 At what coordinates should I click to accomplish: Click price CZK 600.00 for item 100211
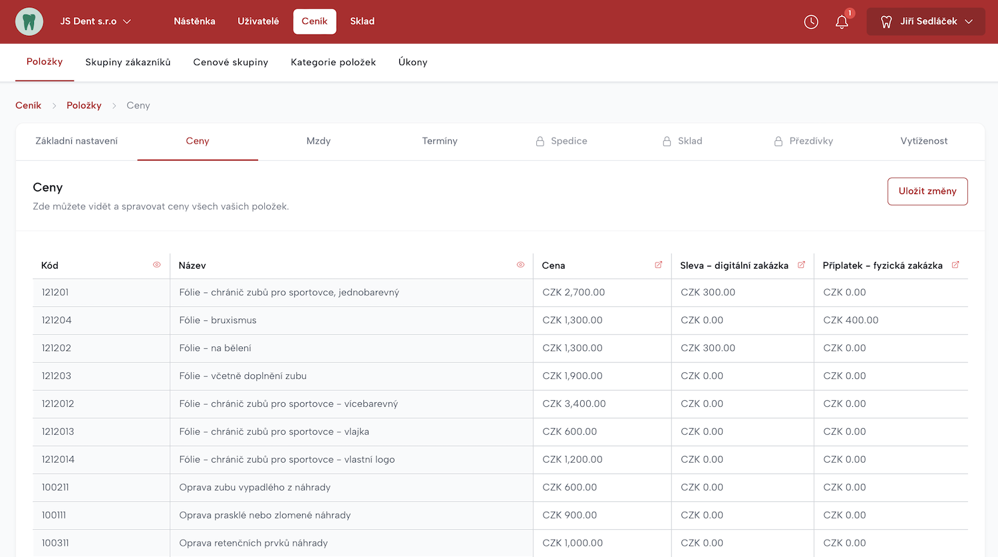coord(570,488)
